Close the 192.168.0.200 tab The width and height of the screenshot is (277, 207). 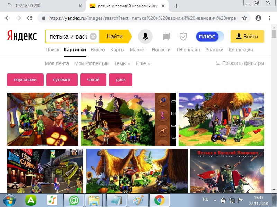80,6
